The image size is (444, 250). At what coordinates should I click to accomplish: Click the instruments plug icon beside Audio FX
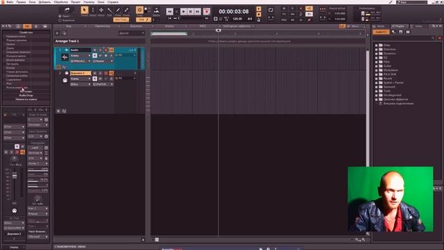point(393,32)
